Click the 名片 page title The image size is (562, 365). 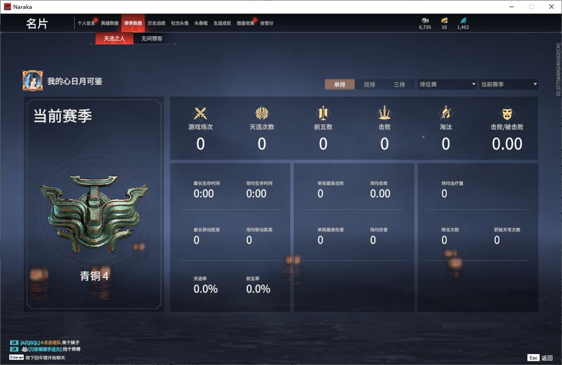37,23
